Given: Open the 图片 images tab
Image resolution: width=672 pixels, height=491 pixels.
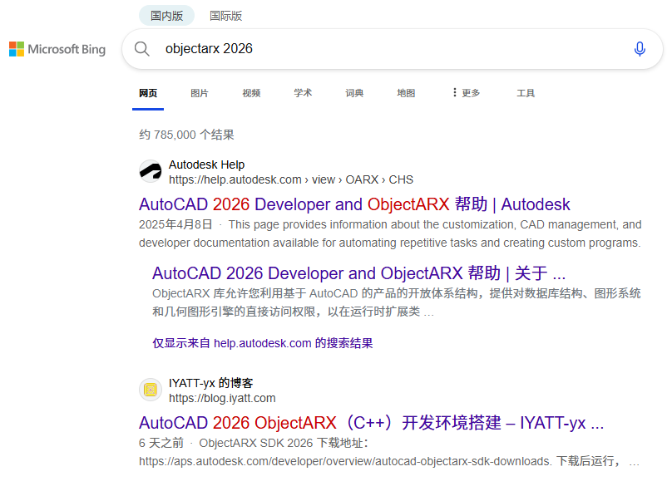Looking at the screenshot, I should 200,93.
